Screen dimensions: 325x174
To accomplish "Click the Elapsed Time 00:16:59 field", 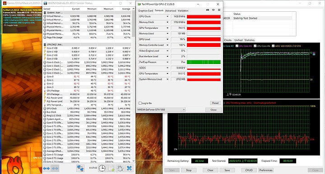I will coord(288,161).
